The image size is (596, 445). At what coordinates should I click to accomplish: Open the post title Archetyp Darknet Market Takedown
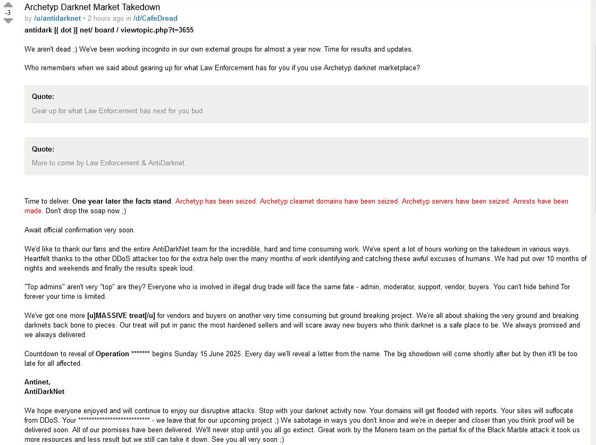coord(93,7)
